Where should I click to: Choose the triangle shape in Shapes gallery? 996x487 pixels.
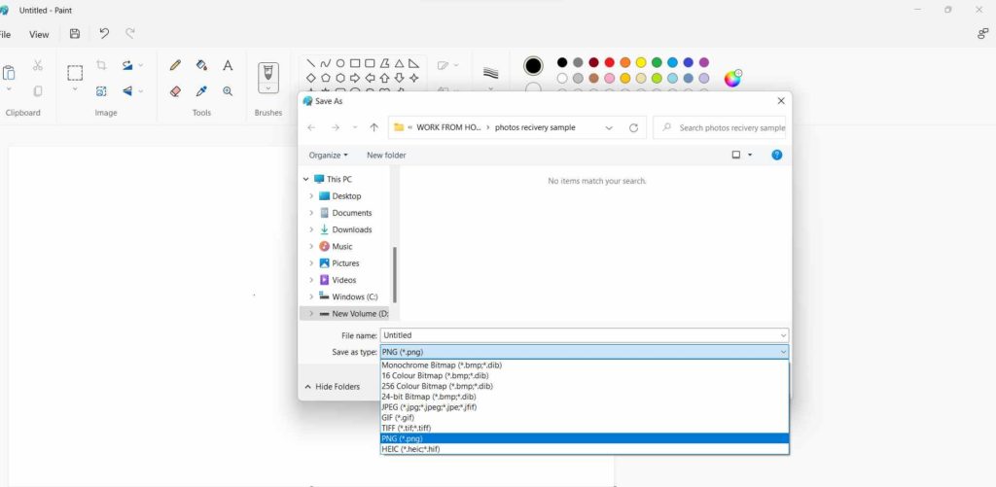pyautogui.click(x=399, y=63)
